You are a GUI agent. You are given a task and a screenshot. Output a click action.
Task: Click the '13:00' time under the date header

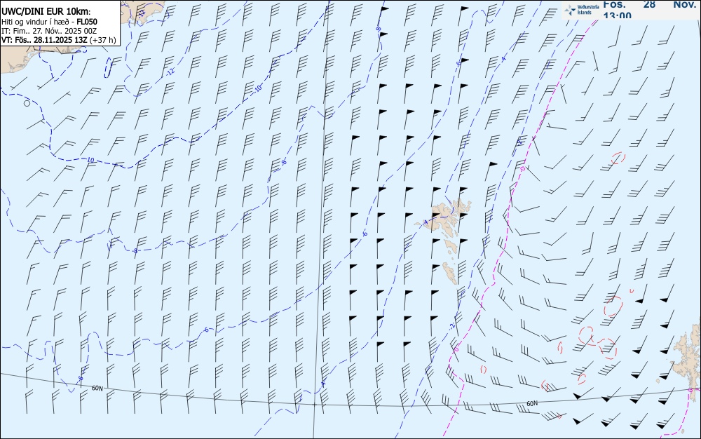click(617, 15)
